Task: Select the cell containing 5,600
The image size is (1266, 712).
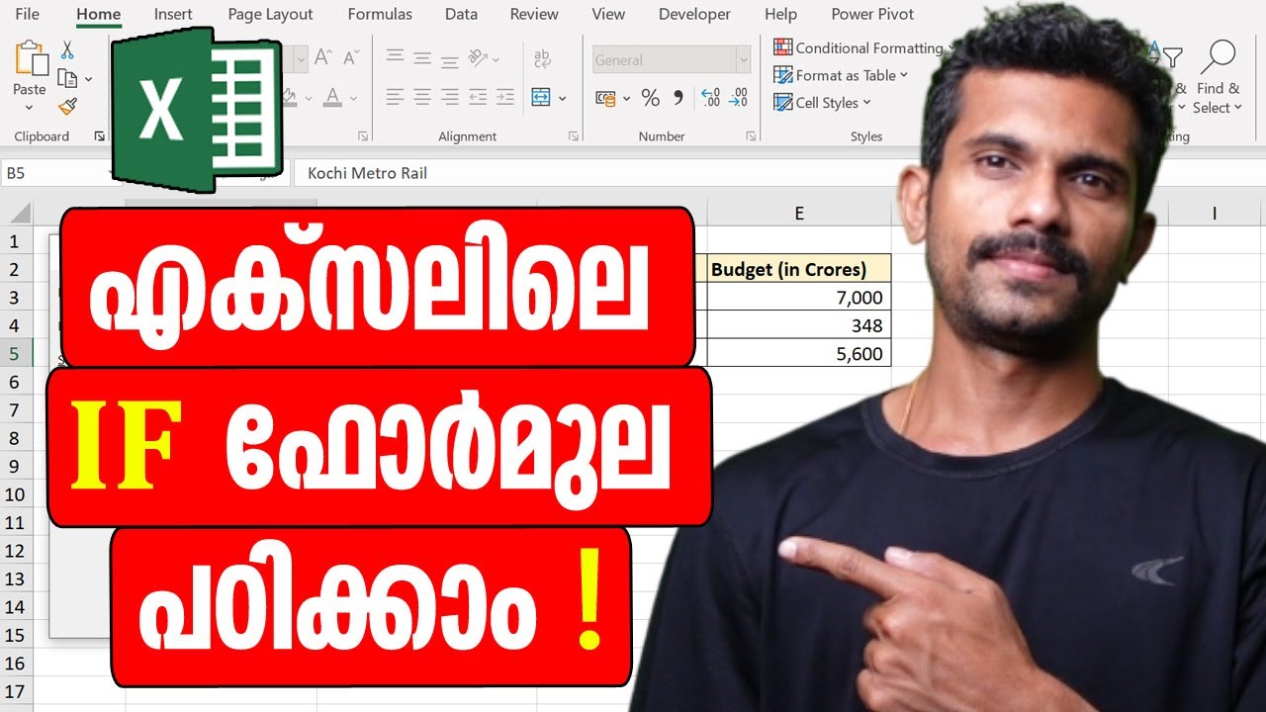Action: tap(799, 354)
